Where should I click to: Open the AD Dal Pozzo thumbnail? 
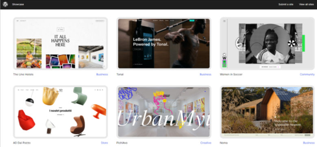point(61,112)
